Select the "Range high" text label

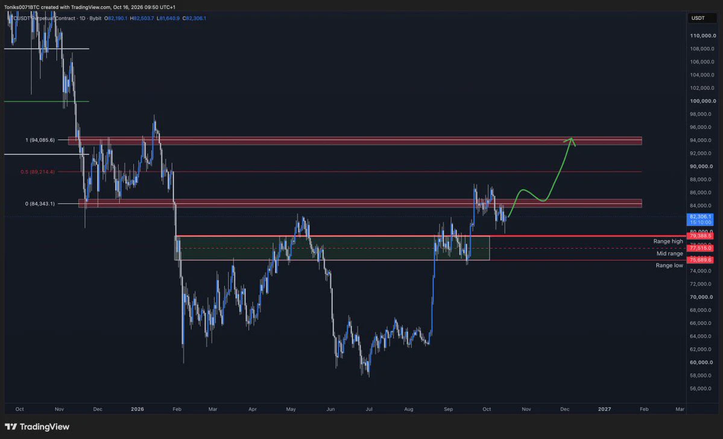click(668, 241)
